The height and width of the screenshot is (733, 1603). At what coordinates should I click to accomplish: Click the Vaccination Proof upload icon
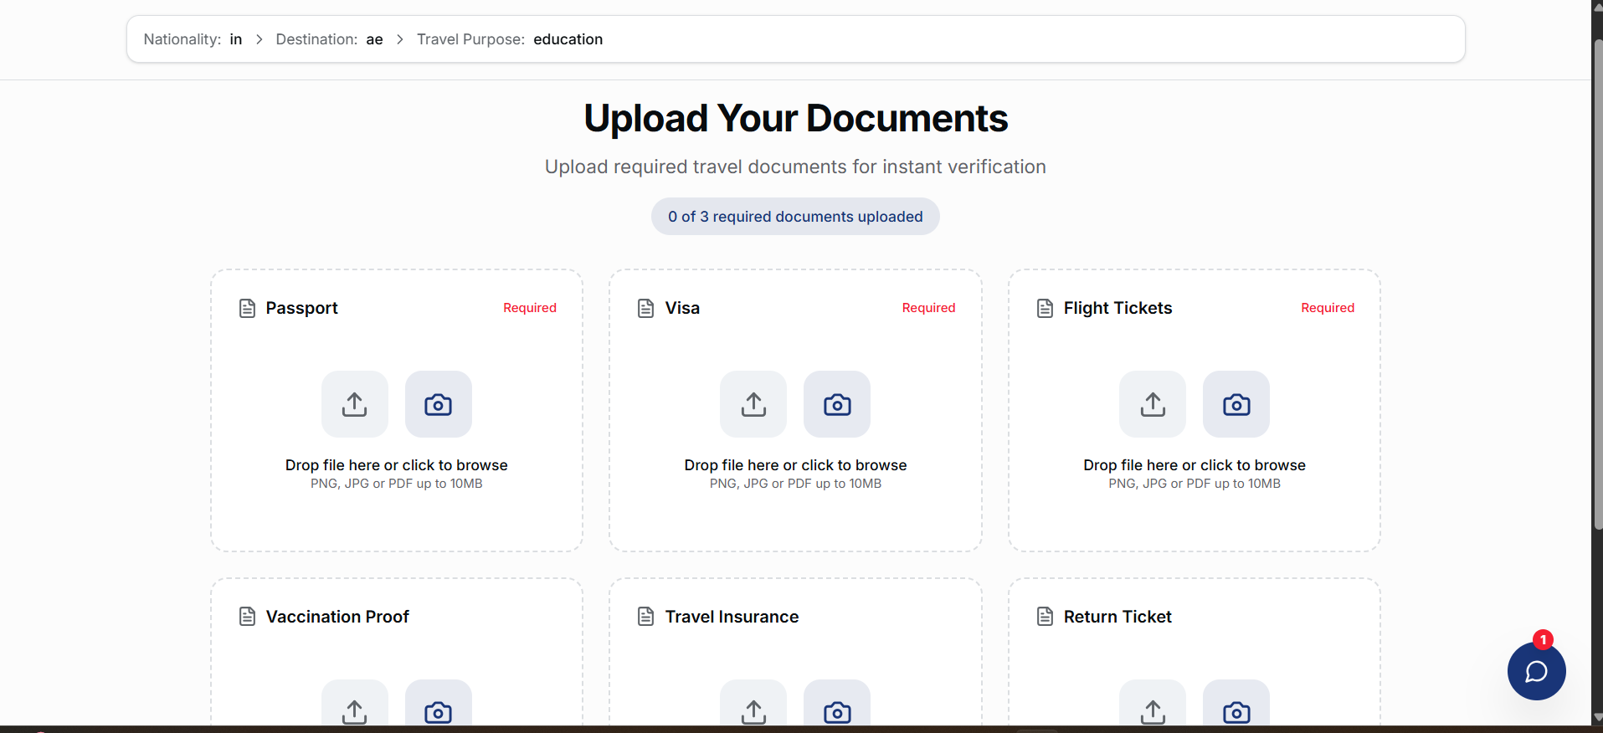[355, 703]
